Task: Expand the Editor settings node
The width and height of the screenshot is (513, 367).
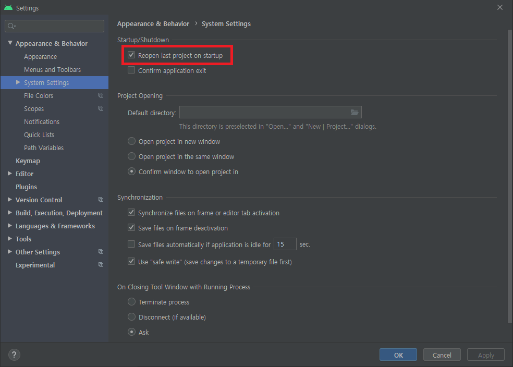Action: [x=10, y=174]
